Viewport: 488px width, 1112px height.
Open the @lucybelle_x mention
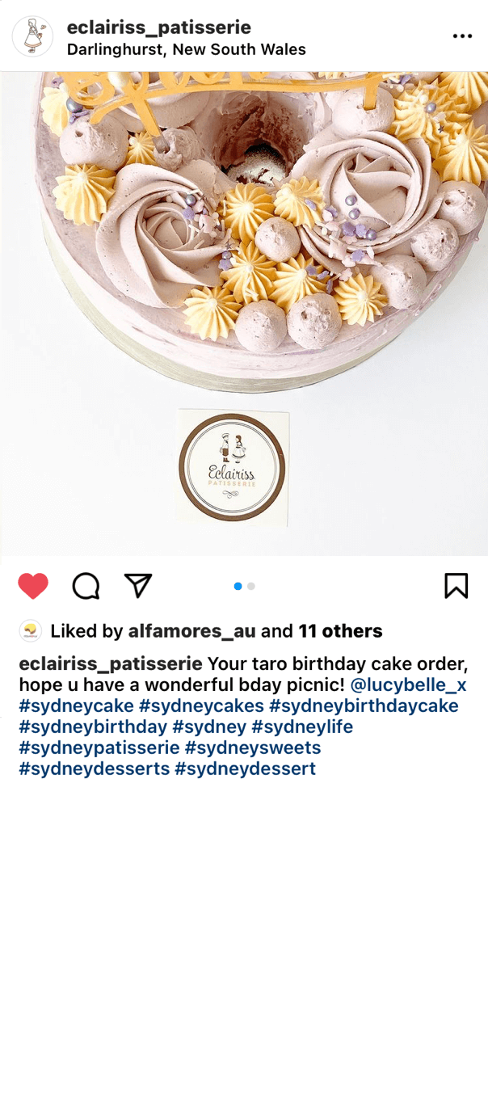(x=408, y=685)
